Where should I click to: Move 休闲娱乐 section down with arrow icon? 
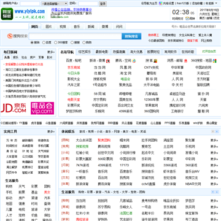(217, 131)
